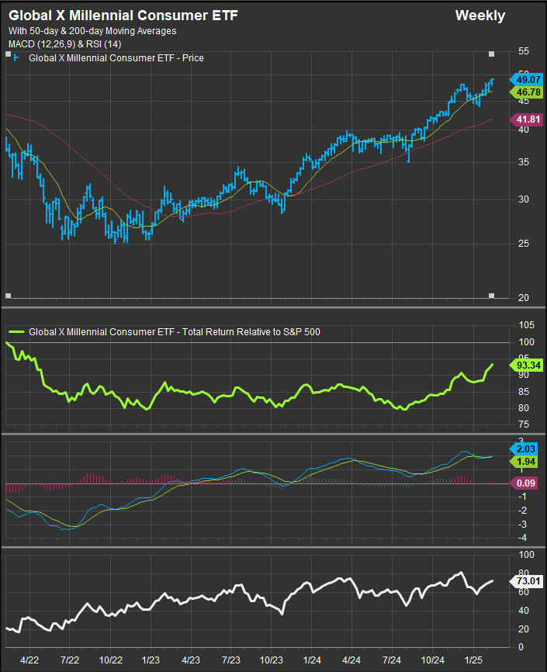Click the 1.94 MACD signal value tag
The height and width of the screenshot is (672, 547).
[524, 462]
